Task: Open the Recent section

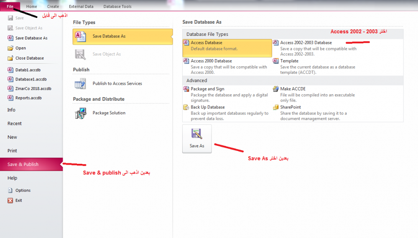Action: point(15,123)
